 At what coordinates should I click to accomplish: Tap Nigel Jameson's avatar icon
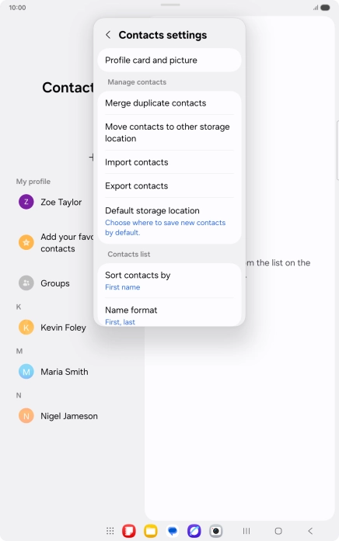[x=26, y=416]
